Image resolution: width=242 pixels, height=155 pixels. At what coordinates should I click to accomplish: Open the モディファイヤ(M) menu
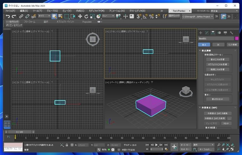[97, 11]
